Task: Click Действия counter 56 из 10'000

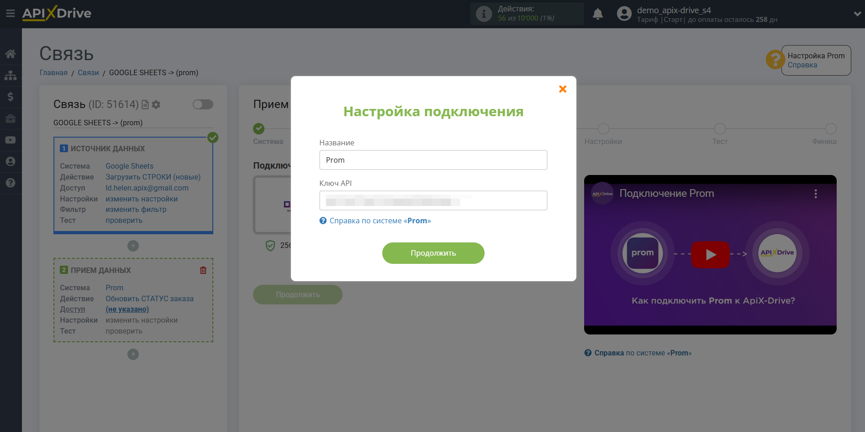Action: point(526,18)
